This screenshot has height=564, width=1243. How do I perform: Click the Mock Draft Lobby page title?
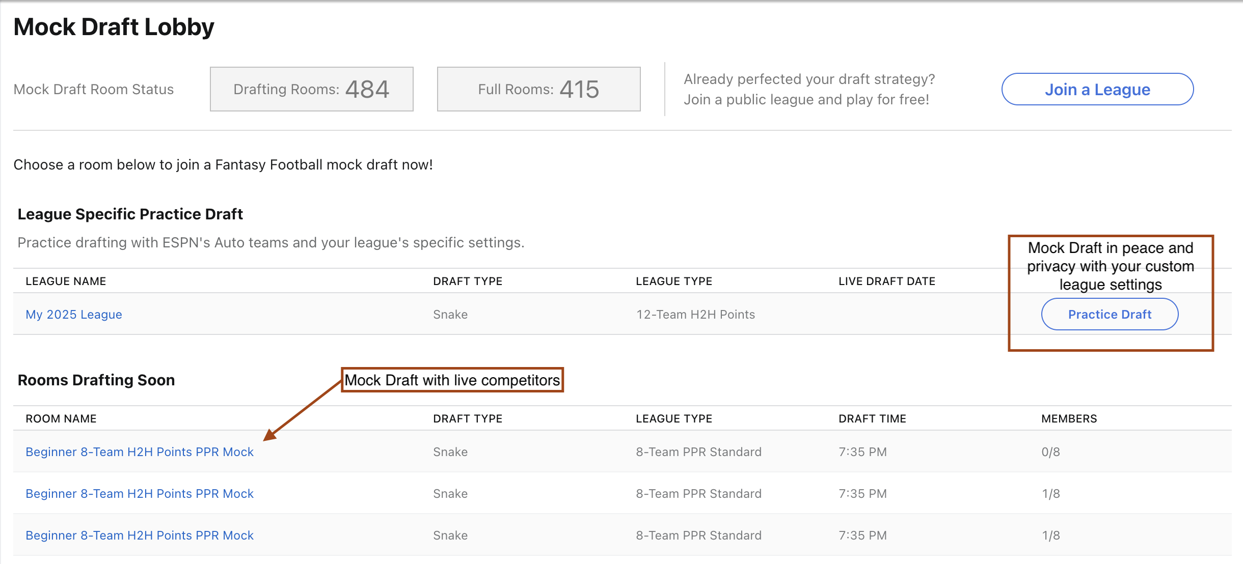pos(114,27)
